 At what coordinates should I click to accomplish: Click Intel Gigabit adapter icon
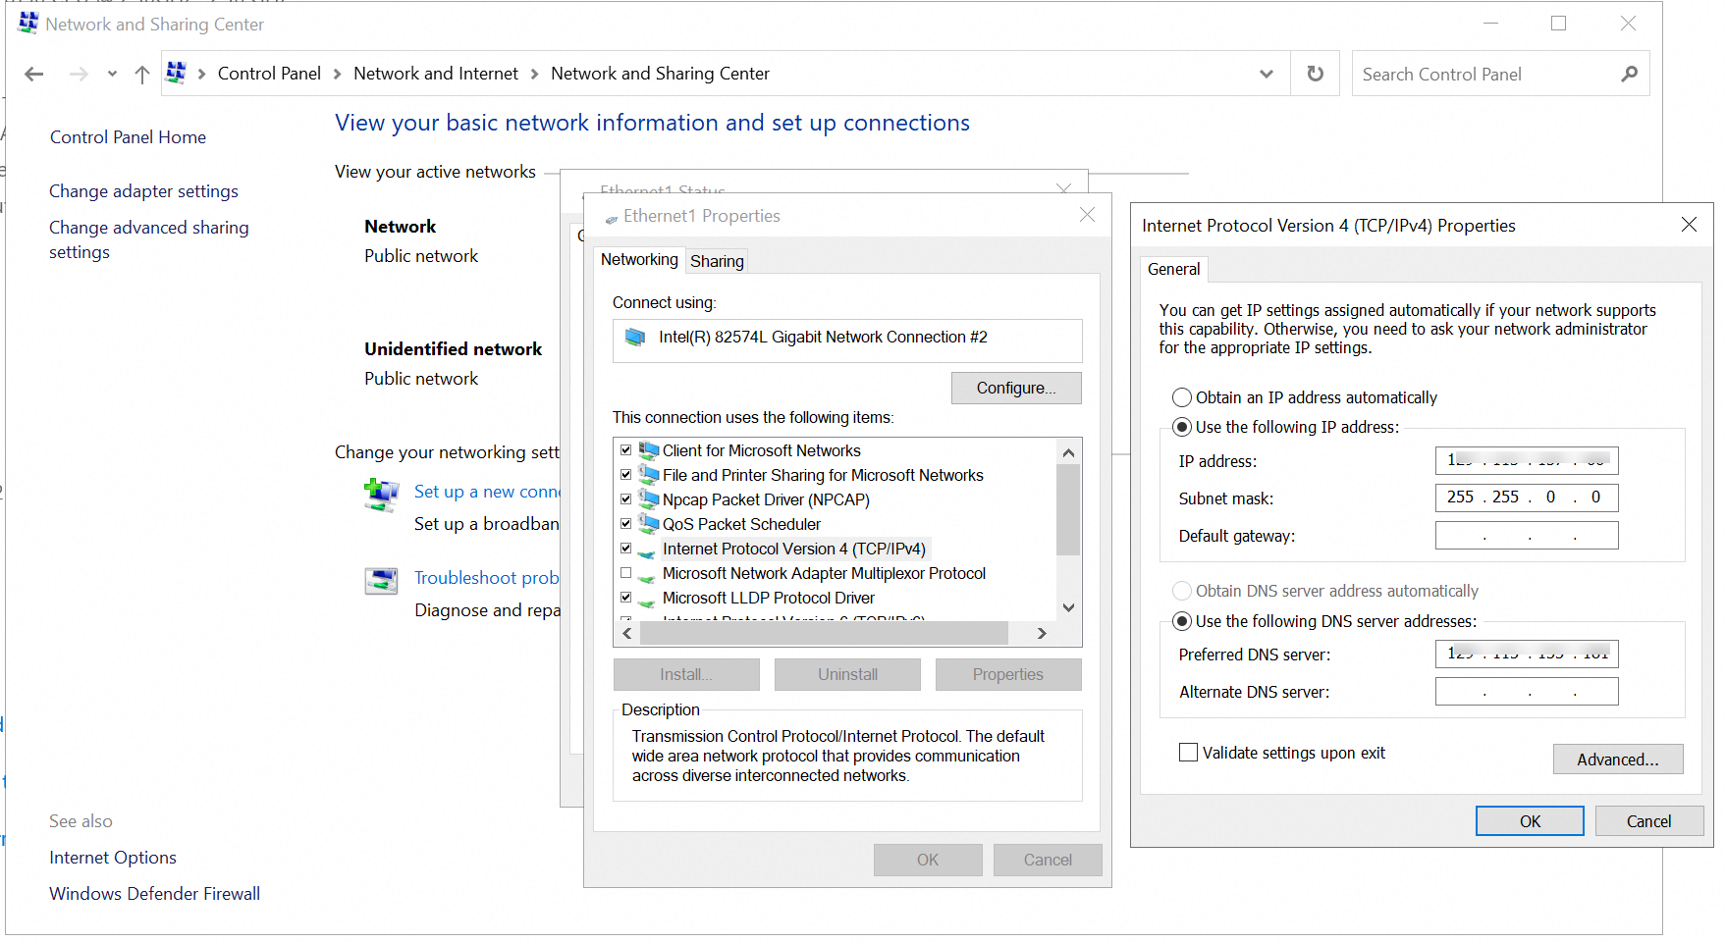coord(635,338)
